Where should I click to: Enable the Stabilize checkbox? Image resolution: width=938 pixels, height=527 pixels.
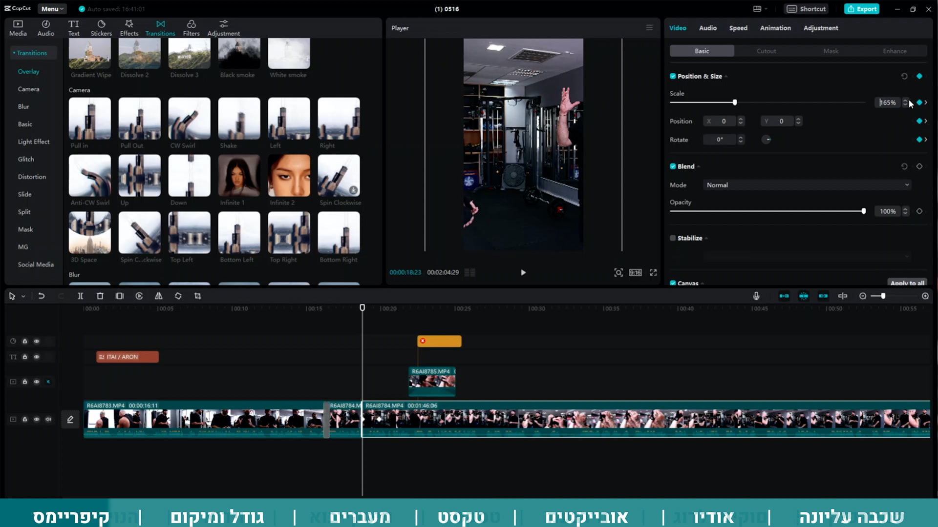pyautogui.click(x=673, y=238)
